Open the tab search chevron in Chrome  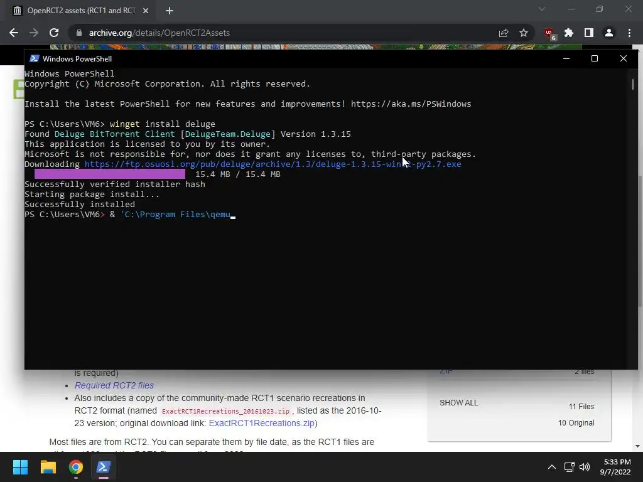[x=542, y=9]
